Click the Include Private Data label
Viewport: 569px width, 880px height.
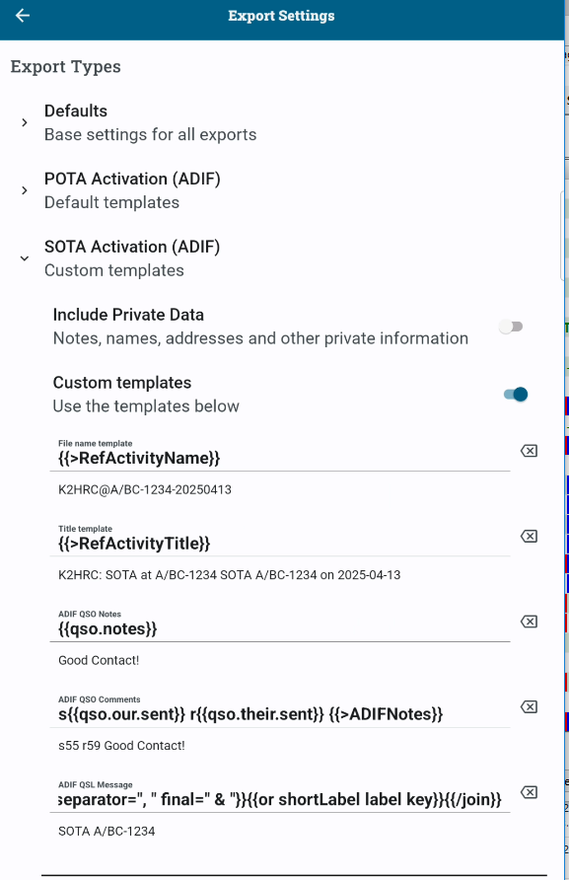click(x=128, y=315)
